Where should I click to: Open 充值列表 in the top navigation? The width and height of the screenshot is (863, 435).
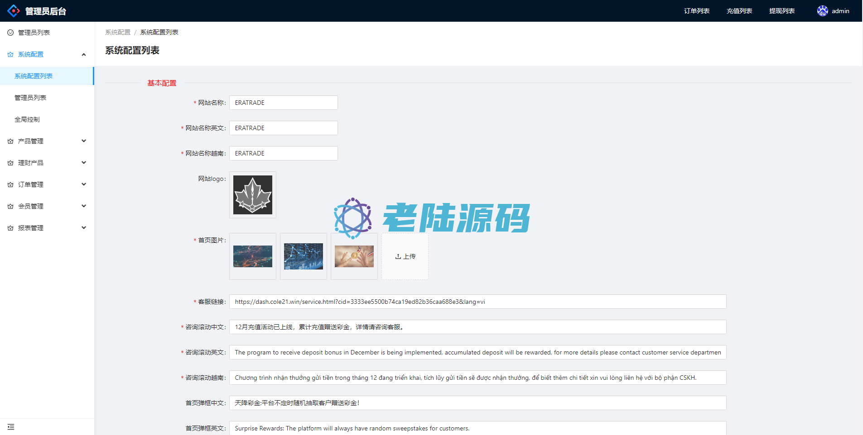739,11
